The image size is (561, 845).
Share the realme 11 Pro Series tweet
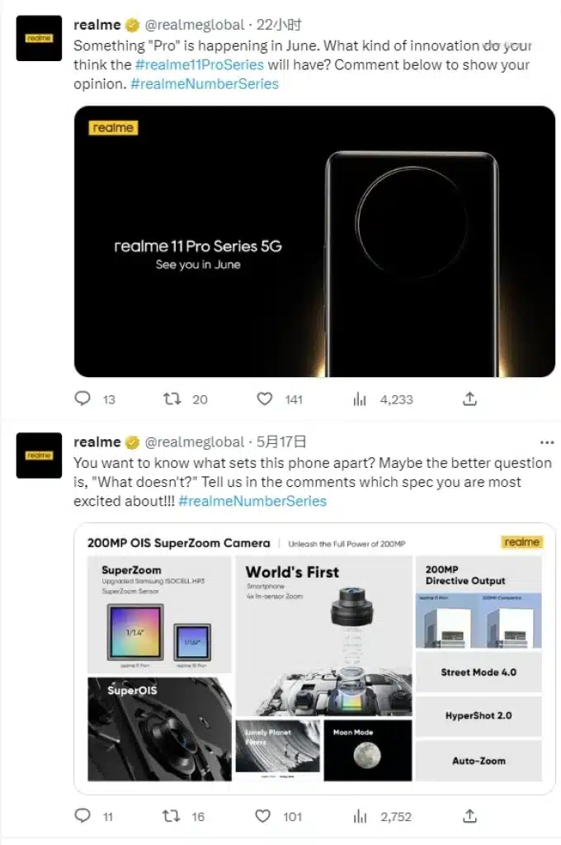(x=469, y=399)
